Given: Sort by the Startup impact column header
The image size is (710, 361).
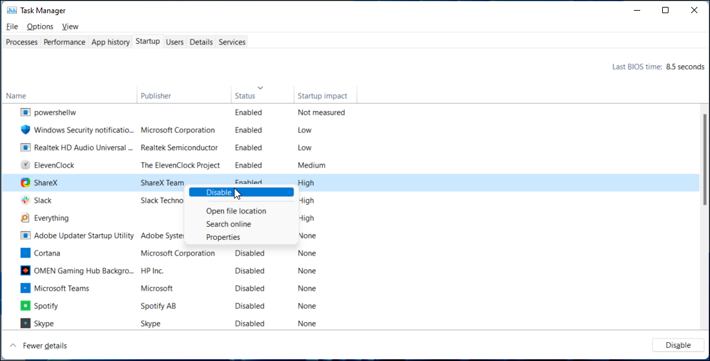Looking at the screenshot, I should tap(325, 96).
